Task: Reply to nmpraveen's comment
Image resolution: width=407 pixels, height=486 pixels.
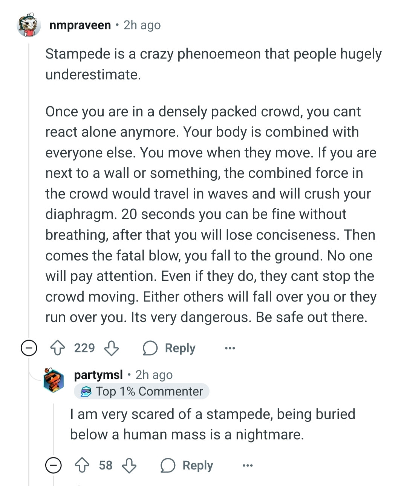Action: pyautogui.click(x=180, y=348)
